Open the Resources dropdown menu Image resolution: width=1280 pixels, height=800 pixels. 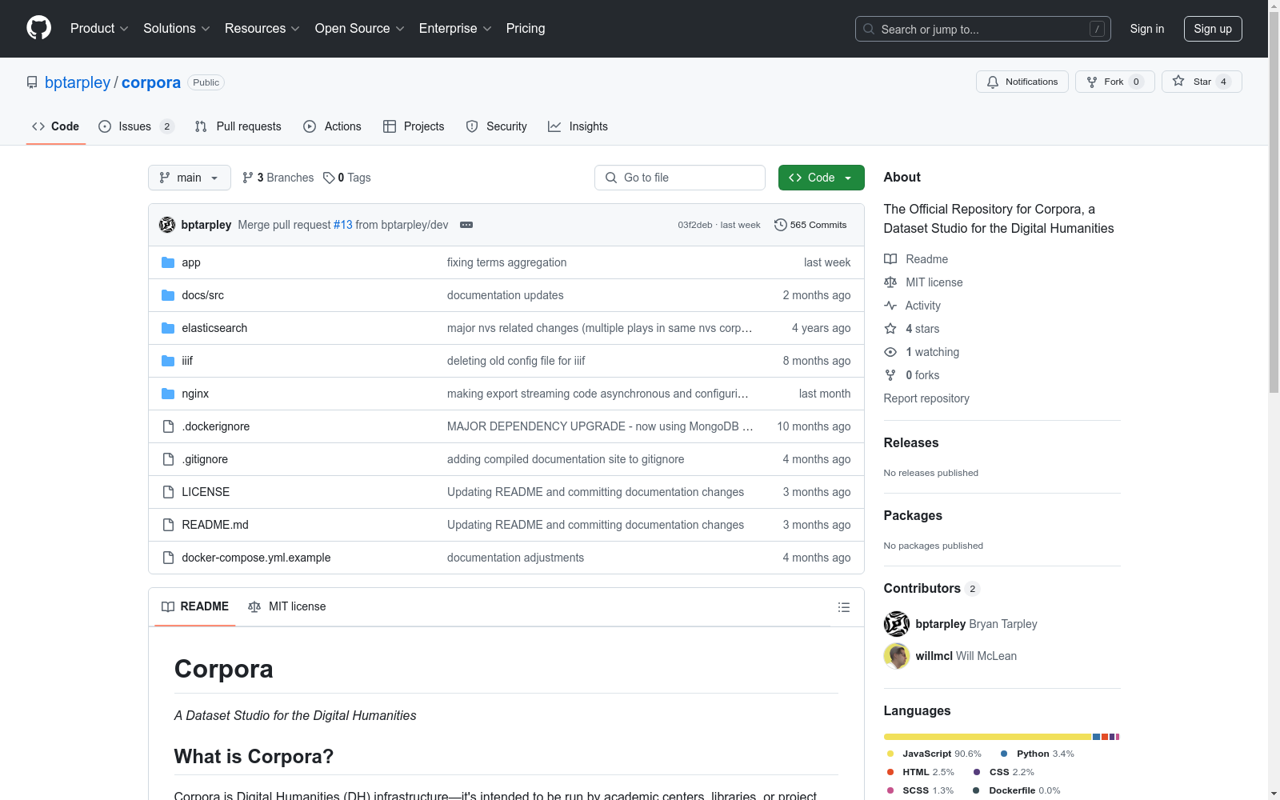point(262,29)
